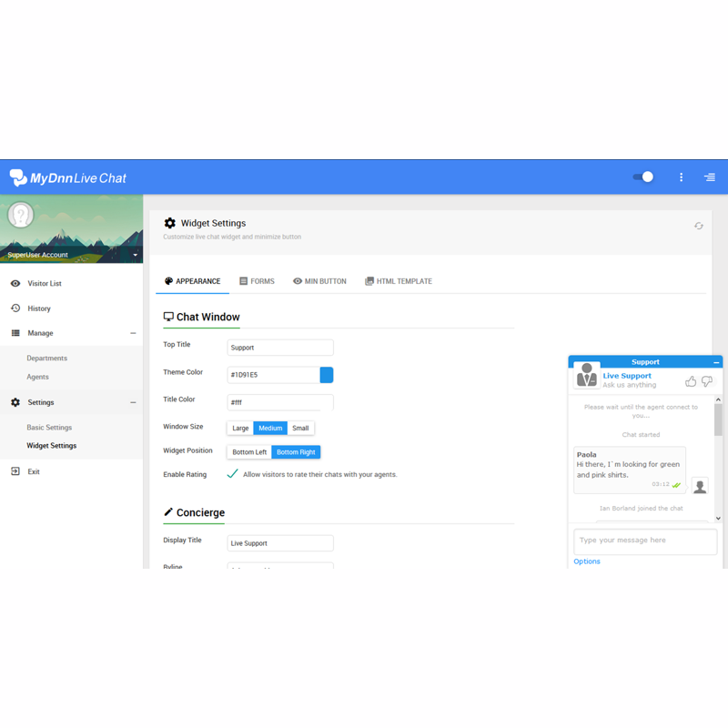Viewport: 728px width, 728px height.
Task: Rate chat with thumbs down icon
Action: click(707, 381)
